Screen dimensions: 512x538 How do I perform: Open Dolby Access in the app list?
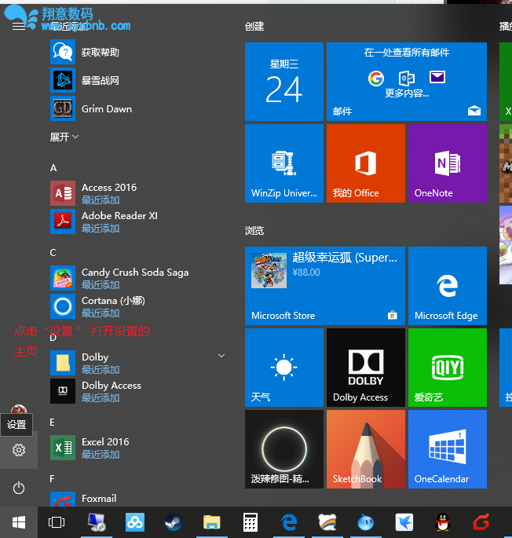pos(137,391)
